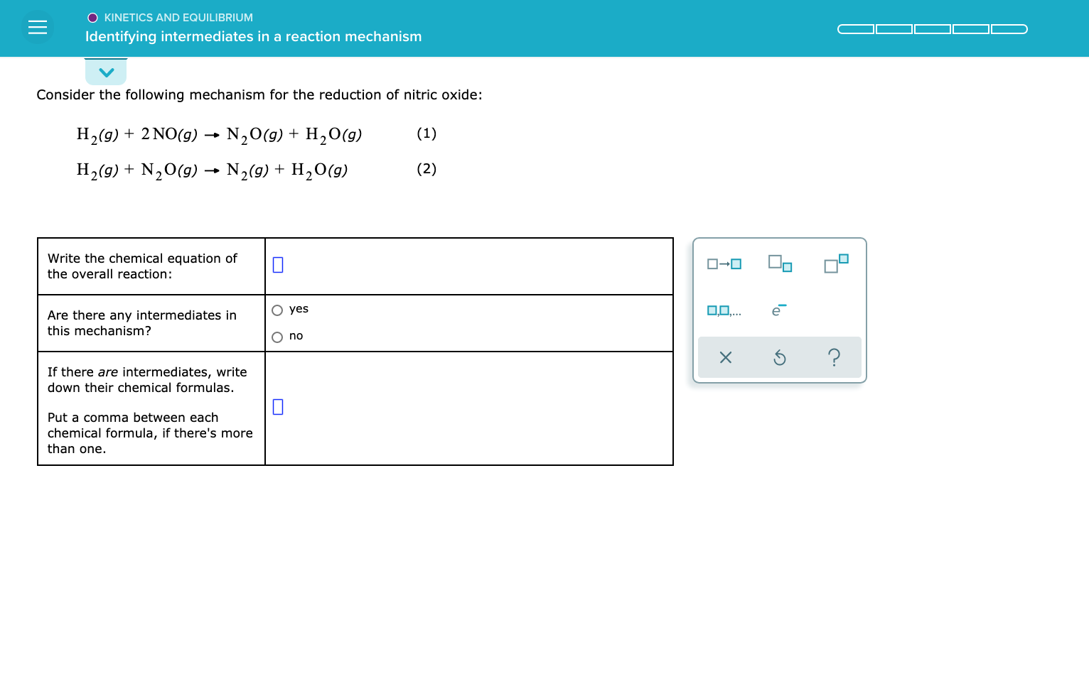Collapse the question panel with the chevron
Viewport: 1089px width, 696px height.
[x=106, y=72]
